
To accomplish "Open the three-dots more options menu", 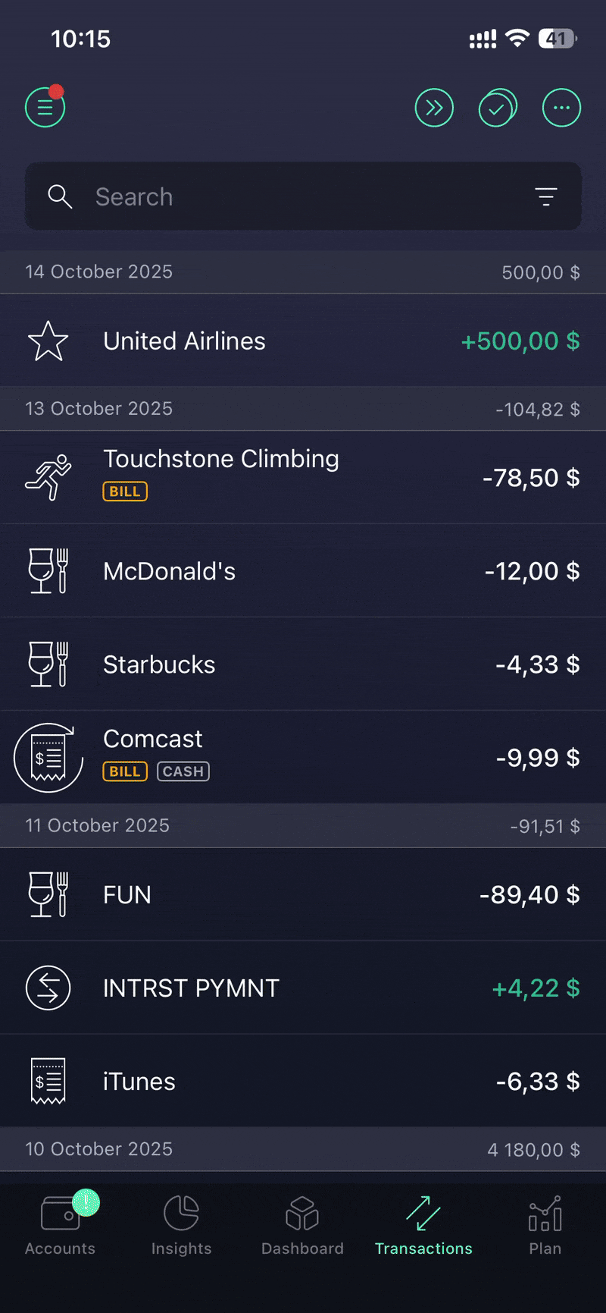I will pos(561,108).
